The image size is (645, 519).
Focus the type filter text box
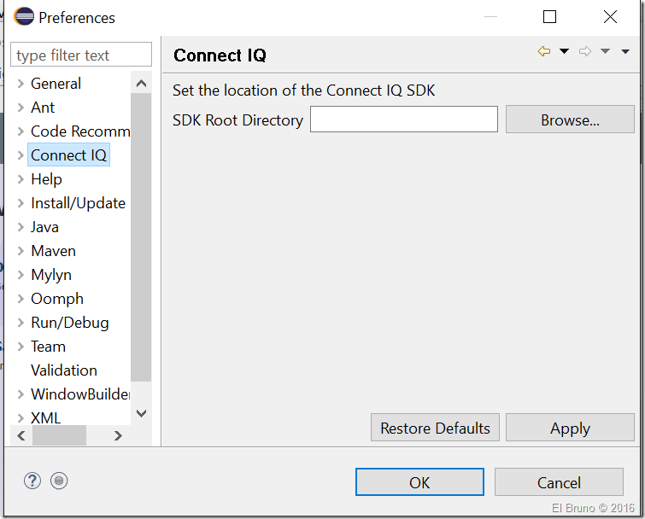pos(81,55)
